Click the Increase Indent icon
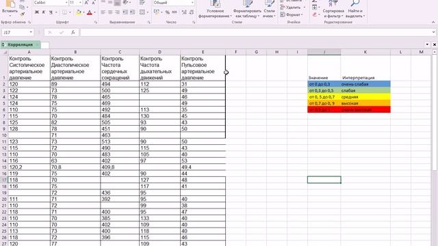Viewport: 438px width, 246px height. coord(132,12)
